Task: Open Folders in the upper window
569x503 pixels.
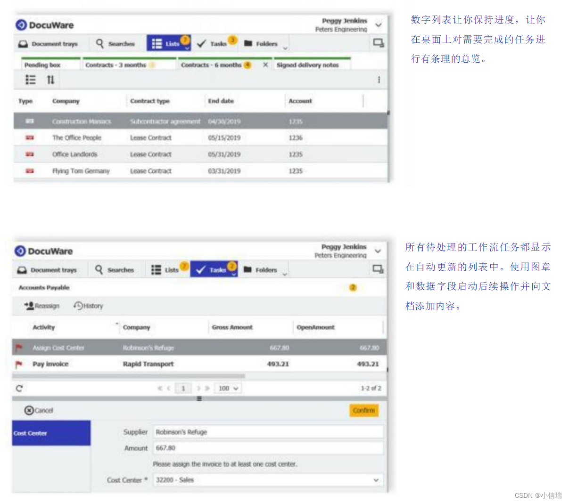Action: click(261, 43)
